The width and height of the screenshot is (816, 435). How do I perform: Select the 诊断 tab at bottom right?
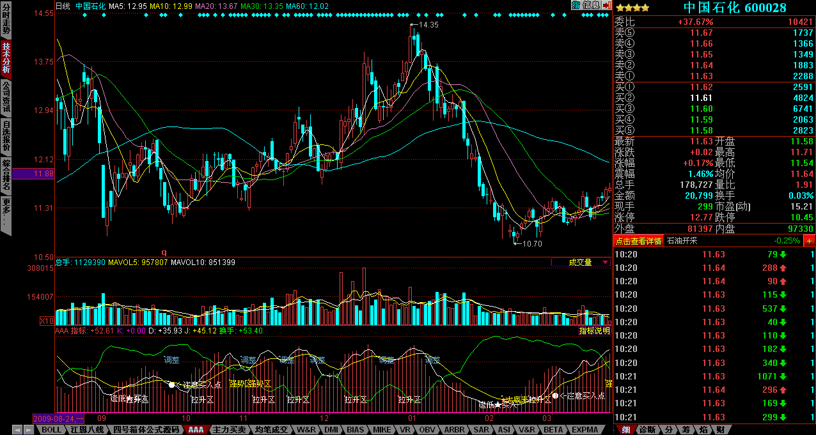click(x=648, y=430)
